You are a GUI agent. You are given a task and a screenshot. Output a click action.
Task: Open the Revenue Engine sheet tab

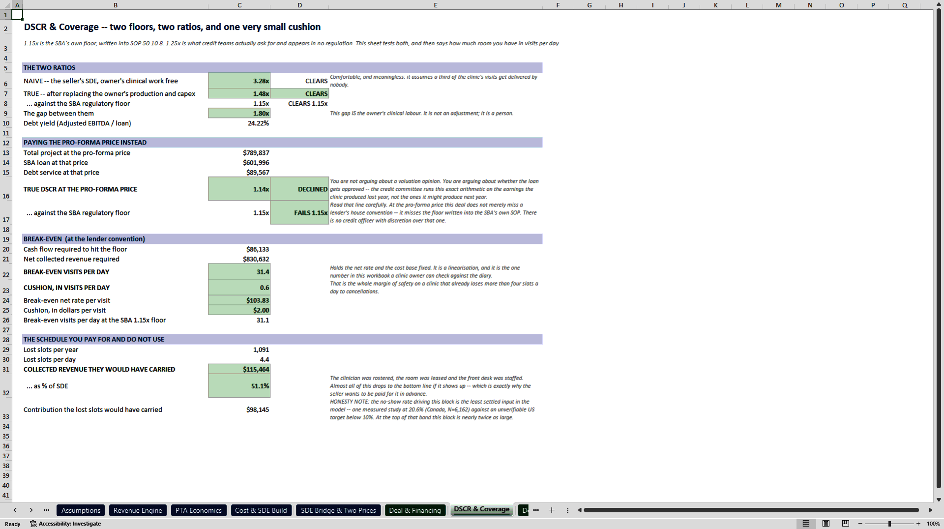click(x=138, y=510)
